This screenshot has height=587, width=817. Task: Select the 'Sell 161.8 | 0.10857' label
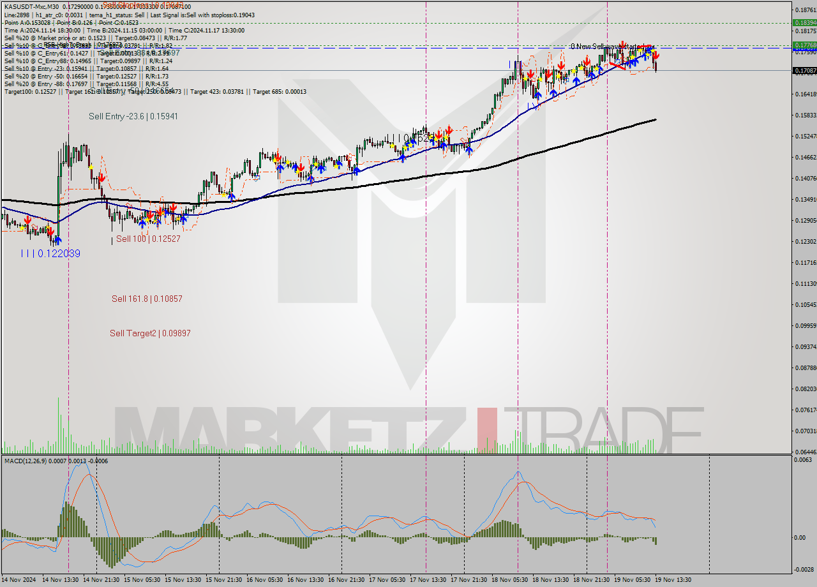(x=147, y=299)
